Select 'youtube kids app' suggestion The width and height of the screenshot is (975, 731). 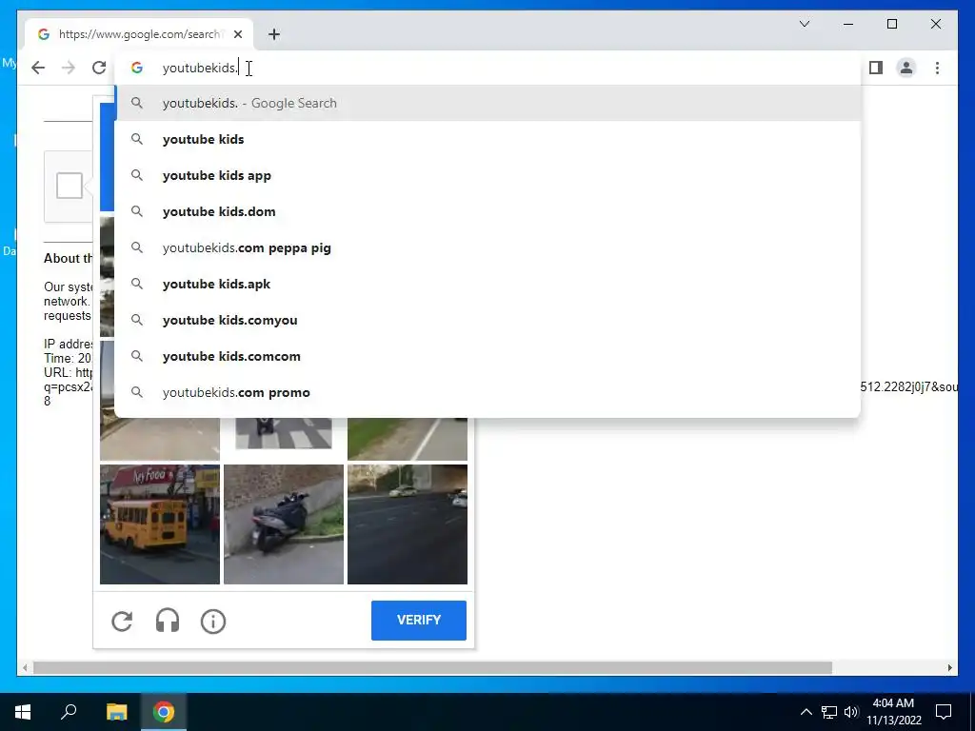pyautogui.click(x=488, y=175)
